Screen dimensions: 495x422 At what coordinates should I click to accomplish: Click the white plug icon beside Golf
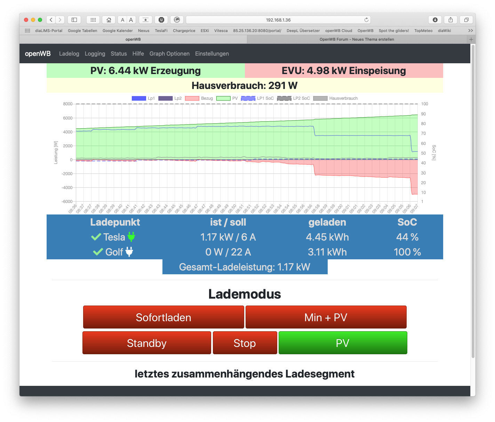tap(129, 252)
